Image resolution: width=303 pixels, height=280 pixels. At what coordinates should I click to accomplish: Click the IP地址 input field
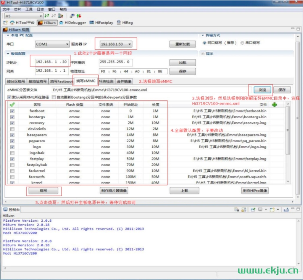tap(51, 62)
